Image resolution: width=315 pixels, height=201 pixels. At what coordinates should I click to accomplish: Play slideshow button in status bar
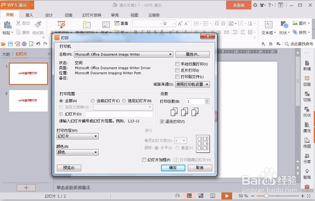(x=227, y=196)
